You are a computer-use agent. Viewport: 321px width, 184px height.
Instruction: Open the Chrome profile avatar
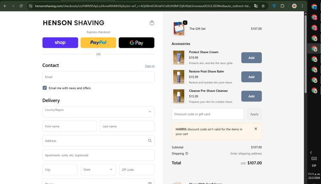click(x=294, y=6)
